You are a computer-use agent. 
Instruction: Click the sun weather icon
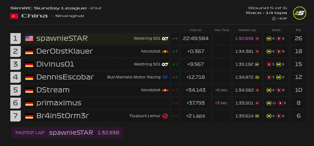[274, 19]
